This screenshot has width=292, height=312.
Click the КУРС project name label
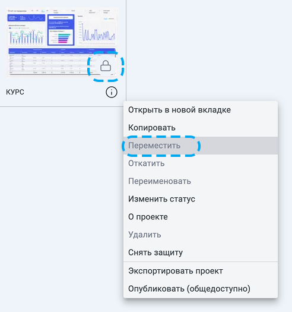coord(15,92)
